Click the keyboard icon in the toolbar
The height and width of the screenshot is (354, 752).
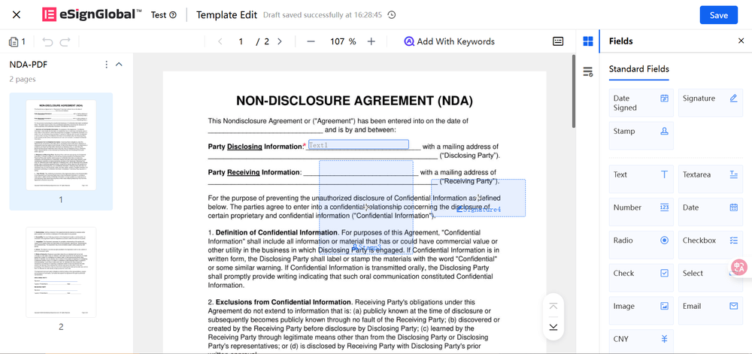558,41
